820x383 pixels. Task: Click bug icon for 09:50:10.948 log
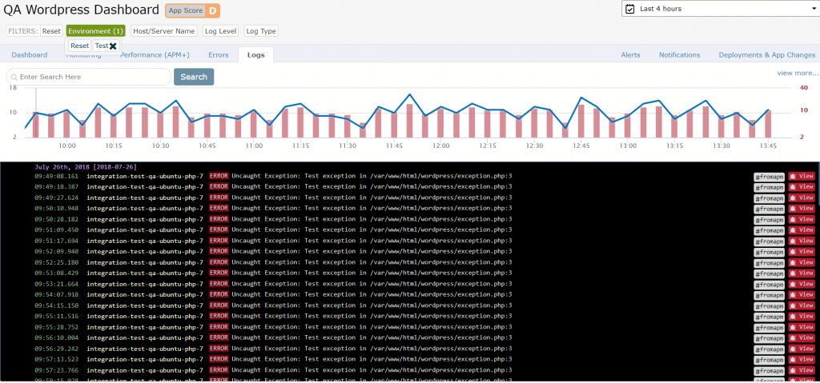point(794,209)
